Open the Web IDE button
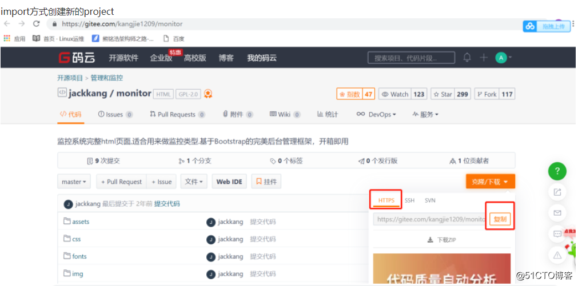Image resolution: width=578 pixels, height=286 pixels. pyautogui.click(x=229, y=182)
